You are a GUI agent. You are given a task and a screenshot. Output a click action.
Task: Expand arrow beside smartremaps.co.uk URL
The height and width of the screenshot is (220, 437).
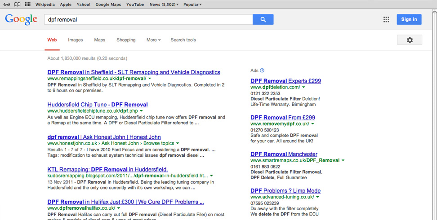pyautogui.click(x=343, y=160)
